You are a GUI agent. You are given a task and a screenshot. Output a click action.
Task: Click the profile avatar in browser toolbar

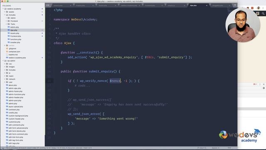coord(258,8)
